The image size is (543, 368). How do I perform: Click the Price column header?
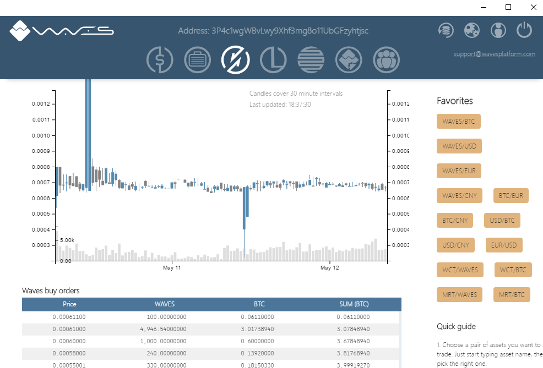pyautogui.click(x=69, y=304)
